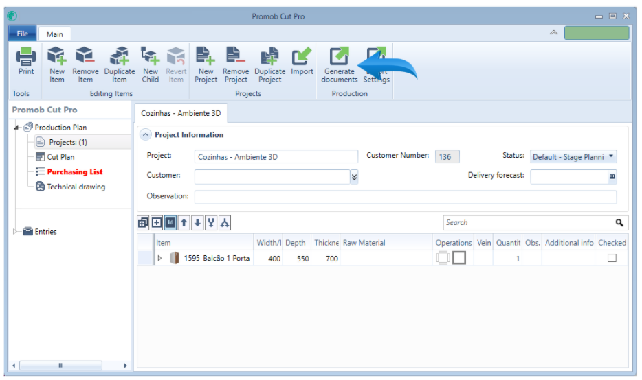
Task: Click the Customer Number field 136
Action: coord(447,156)
